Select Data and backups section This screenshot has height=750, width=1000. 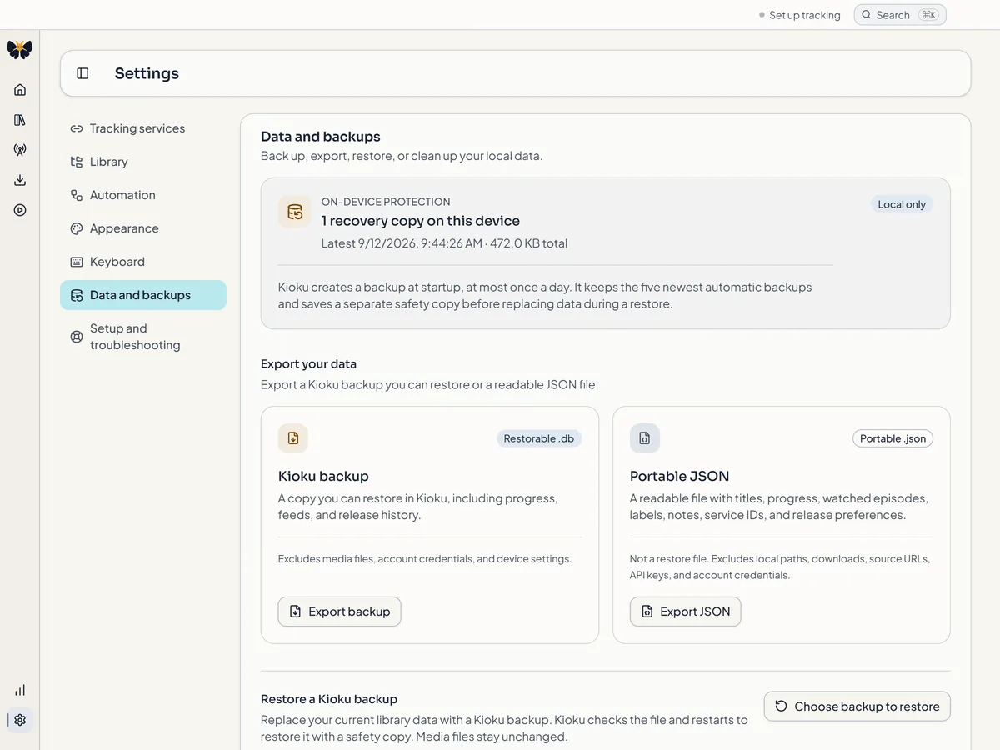click(143, 295)
